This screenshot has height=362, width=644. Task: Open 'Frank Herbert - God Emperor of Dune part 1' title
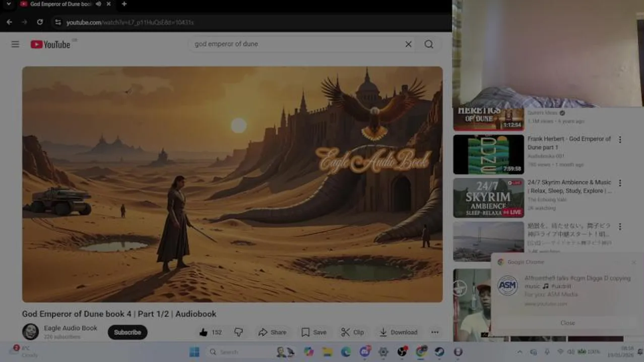coord(569,143)
